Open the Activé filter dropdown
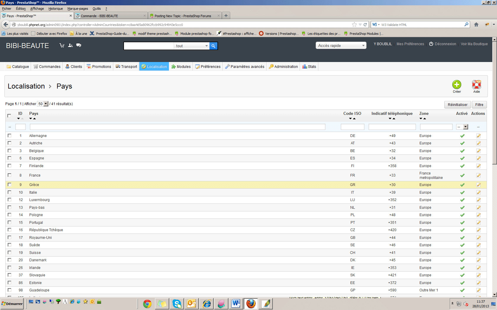This screenshot has height=310, width=497. coord(462,127)
